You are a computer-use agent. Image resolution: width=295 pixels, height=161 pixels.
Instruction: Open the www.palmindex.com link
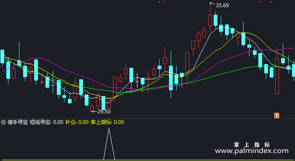pos(252,150)
